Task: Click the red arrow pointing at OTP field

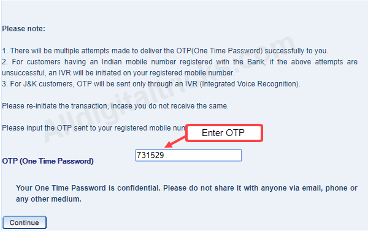Action: (x=175, y=142)
